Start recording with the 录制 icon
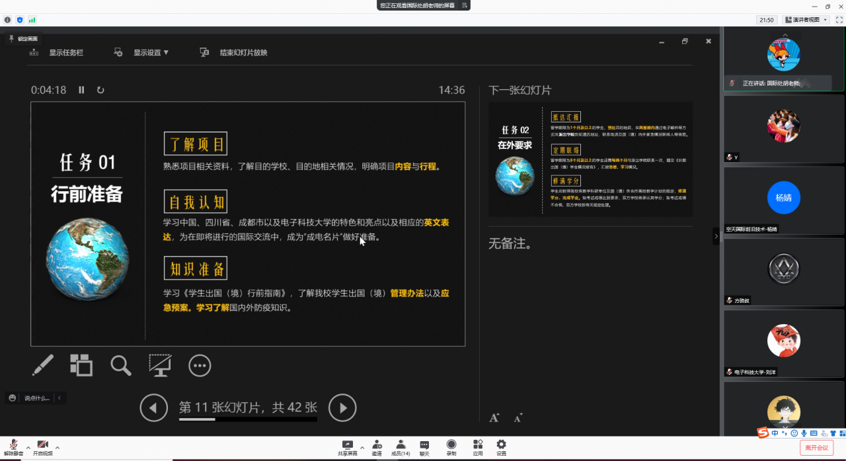The width and height of the screenshot is (846, 461). tap(451, 447)
